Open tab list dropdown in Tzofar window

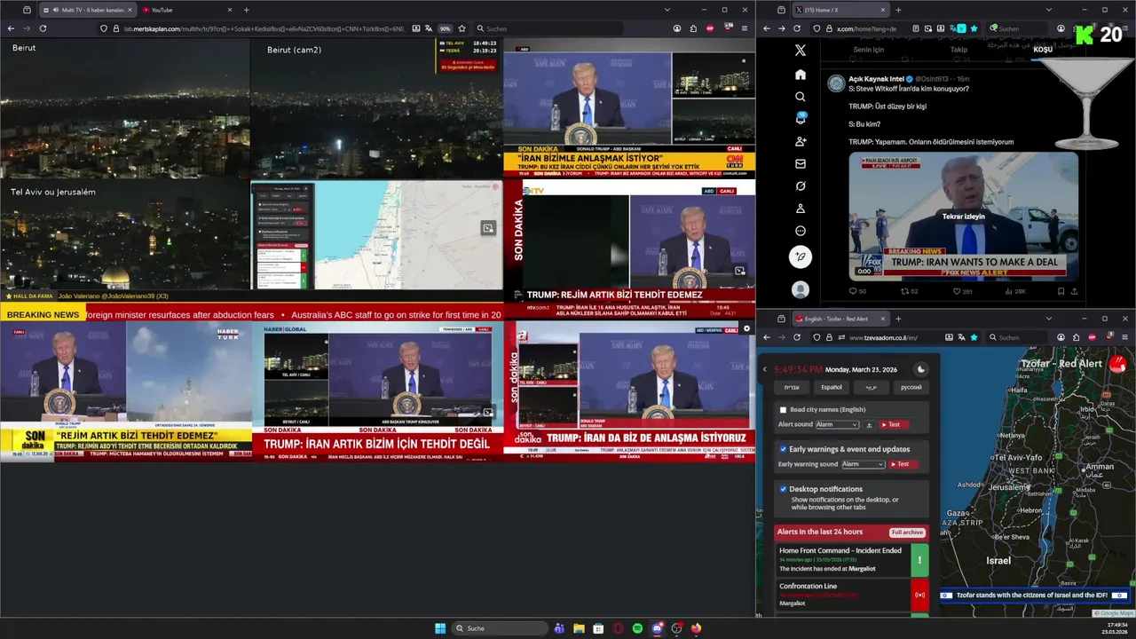(x=1048, y=319)
